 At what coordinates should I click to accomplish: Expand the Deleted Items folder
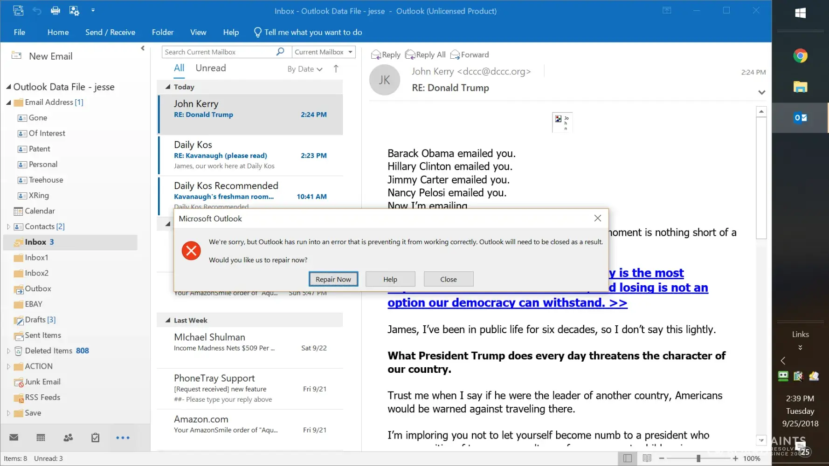click(x=8, y=351)
